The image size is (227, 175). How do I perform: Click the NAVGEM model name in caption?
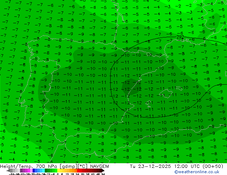pyautogui.click(x=100, y=166)
